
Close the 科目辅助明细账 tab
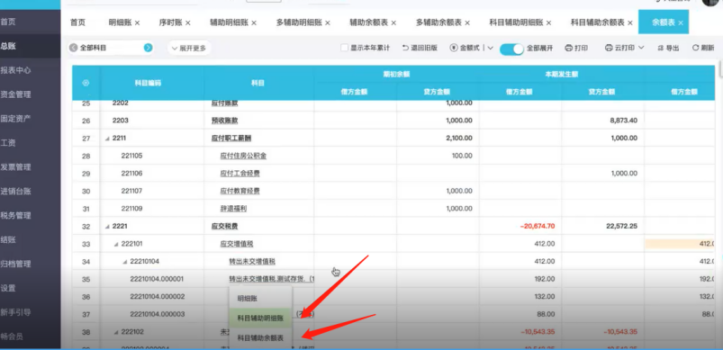coord(548,23)
